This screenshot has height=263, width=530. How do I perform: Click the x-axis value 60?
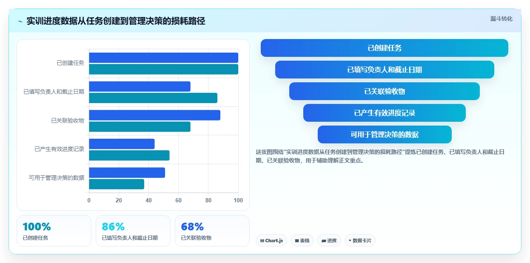tap(178, 200)
